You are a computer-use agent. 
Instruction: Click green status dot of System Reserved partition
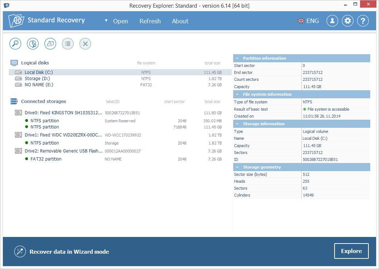[x=27, y=120]
